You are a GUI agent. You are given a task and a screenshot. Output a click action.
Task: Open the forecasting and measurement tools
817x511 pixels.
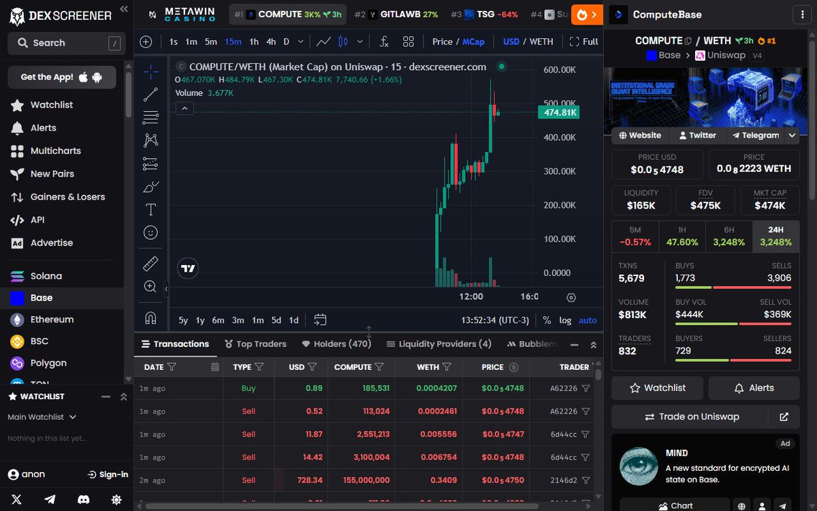(x=150, y=164)
